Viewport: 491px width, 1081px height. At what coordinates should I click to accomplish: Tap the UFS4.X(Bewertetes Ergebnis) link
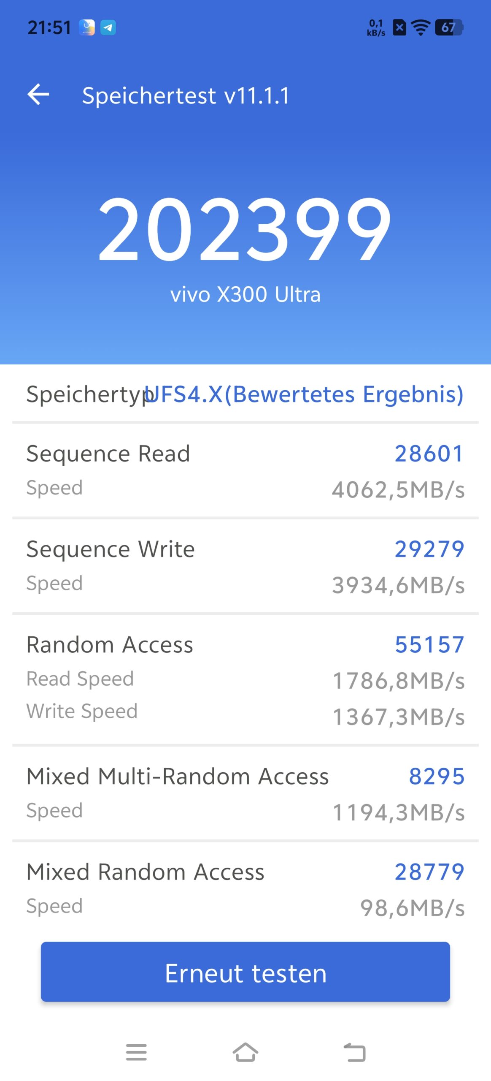pyautogui.click(x=304, y=394)
